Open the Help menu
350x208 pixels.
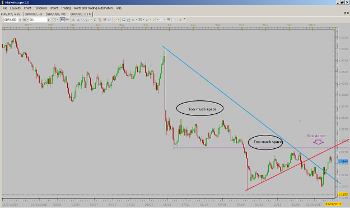[x=119, y=8]
